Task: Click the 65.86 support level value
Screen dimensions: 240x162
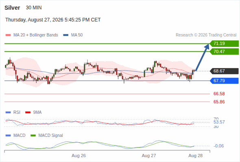Action: click(x=219, y=102)
